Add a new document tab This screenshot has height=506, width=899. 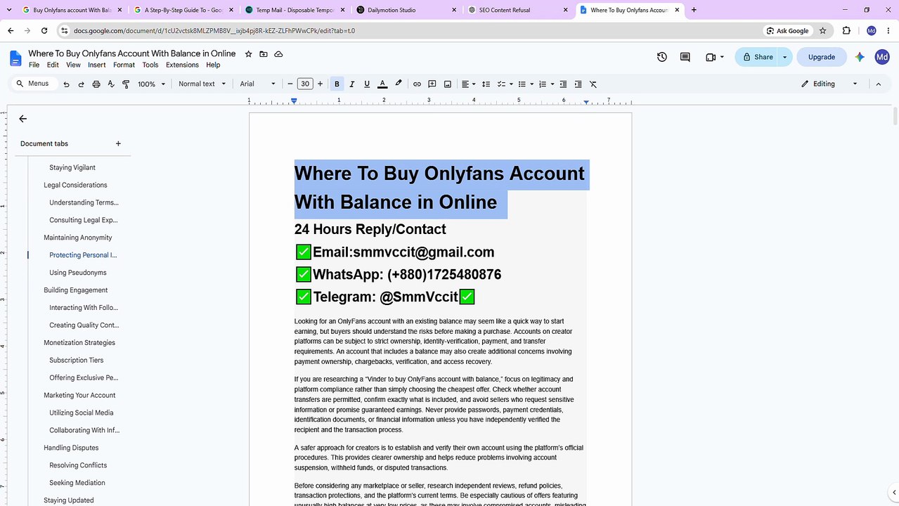click(x=118, y=143)
